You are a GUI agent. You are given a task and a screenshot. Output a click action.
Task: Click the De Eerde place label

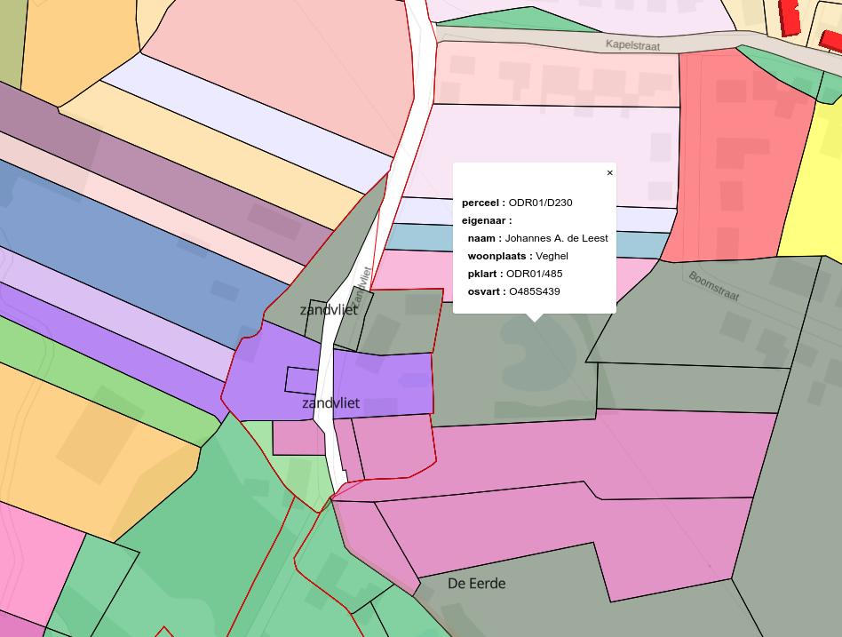[476, 584]
